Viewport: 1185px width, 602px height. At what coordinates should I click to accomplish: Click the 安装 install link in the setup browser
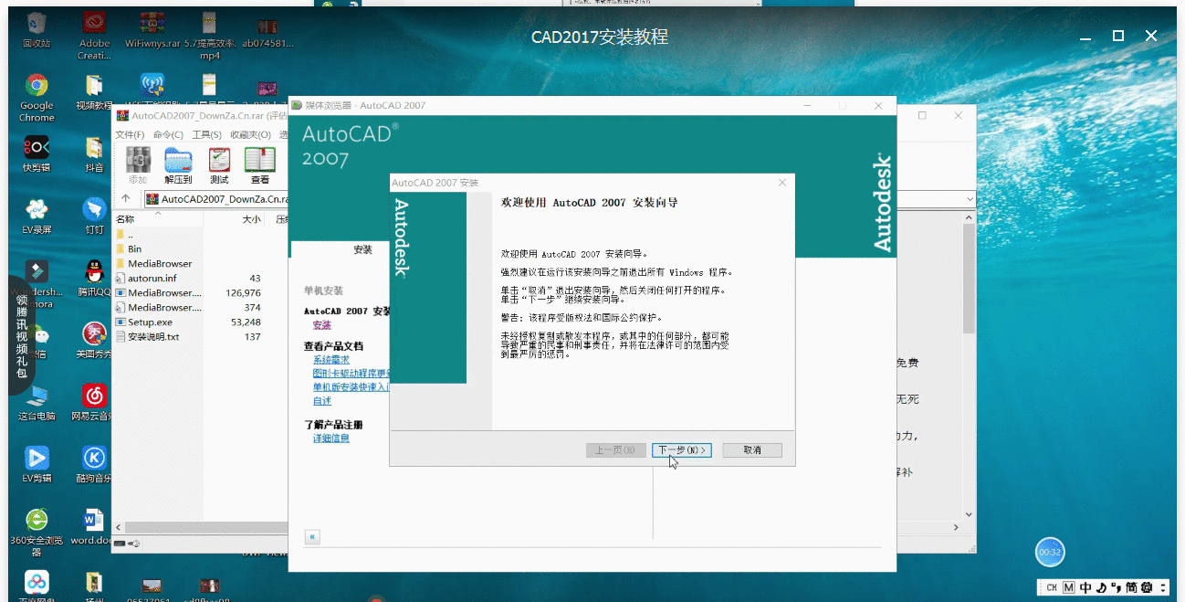(321, 324)
